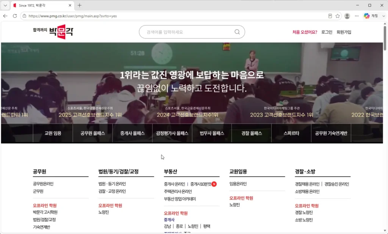Open 노량진 under 법원/등기/검찰/교정
Image resolution: width=388 pixels, height=234 pixels.
tap(103, 212)
